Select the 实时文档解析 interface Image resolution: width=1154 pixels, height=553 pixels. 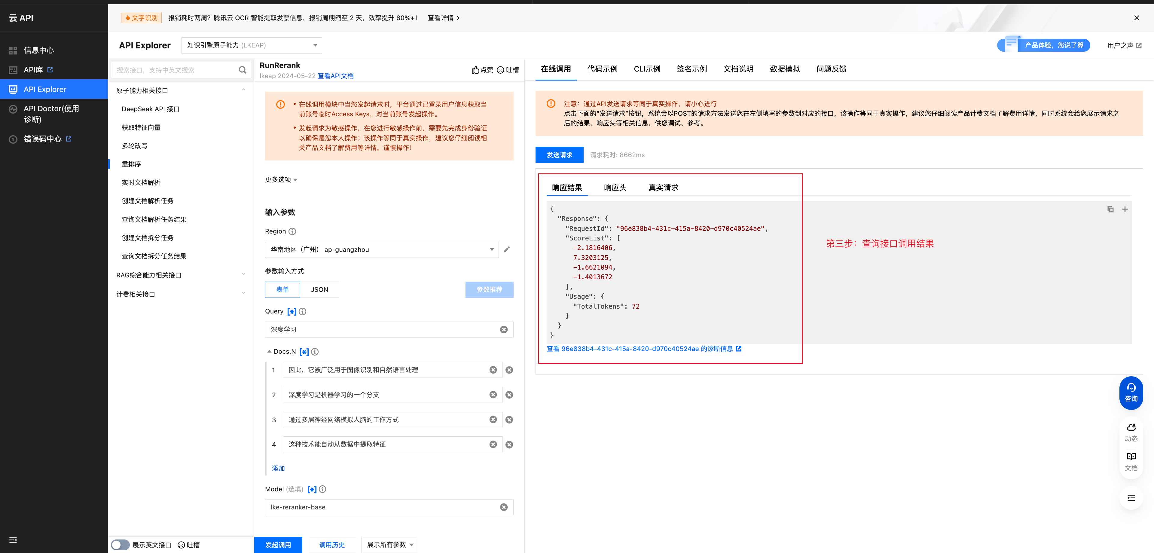pyautogui.click(x=141, y=182)
